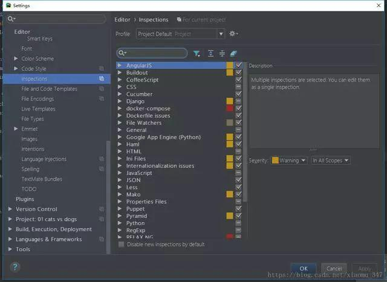Select TODO in the settings tree
This screenshot has width=387, height=282.
[x=29, y=189]
